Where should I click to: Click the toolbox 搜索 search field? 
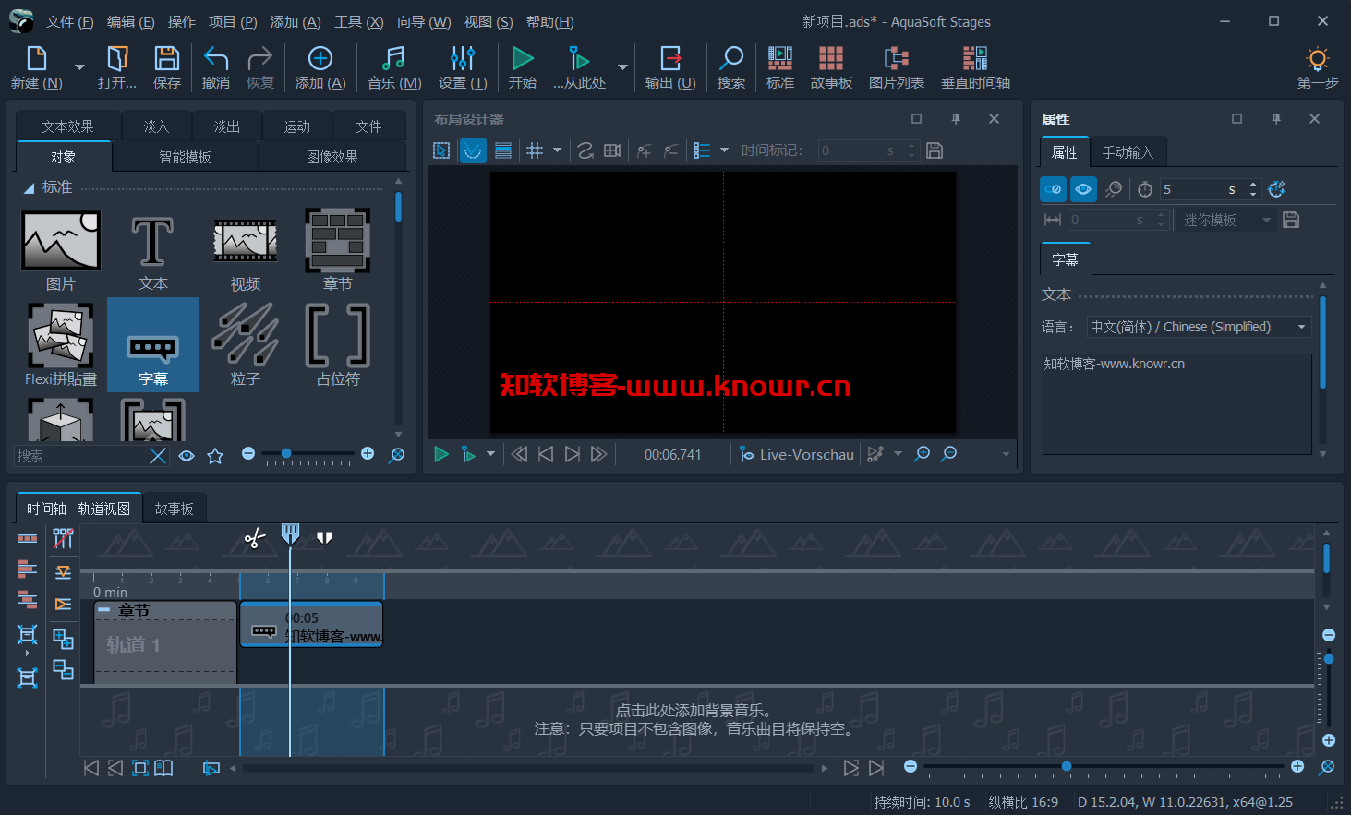point(81,456)
